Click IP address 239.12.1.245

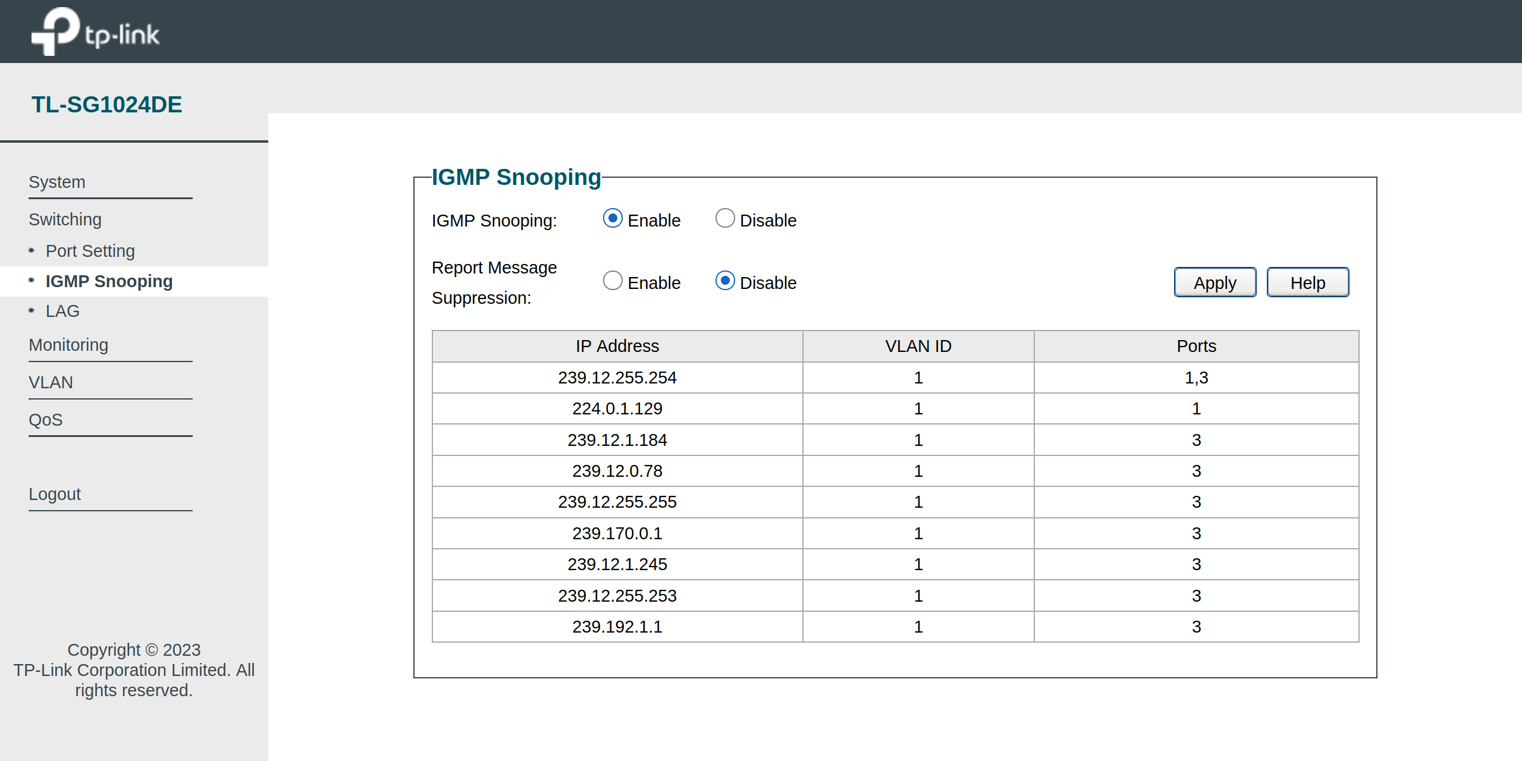(617, 564)
